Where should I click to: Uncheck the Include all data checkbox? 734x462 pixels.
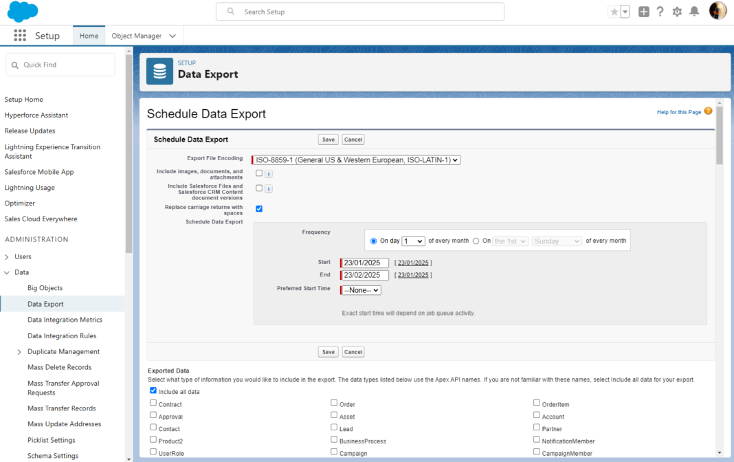pos(153,390)
